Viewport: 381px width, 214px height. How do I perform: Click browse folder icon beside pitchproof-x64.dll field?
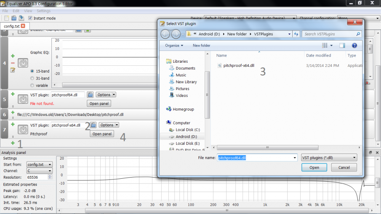pos(93,125)
